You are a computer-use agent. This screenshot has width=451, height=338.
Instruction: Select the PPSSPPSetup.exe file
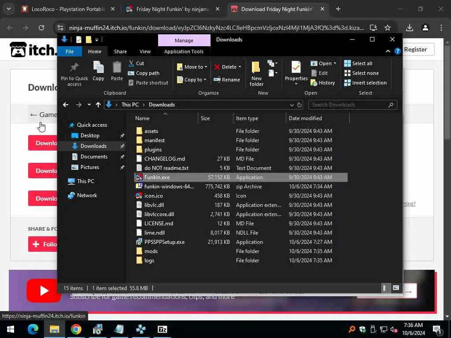click(x=241, y=242)
